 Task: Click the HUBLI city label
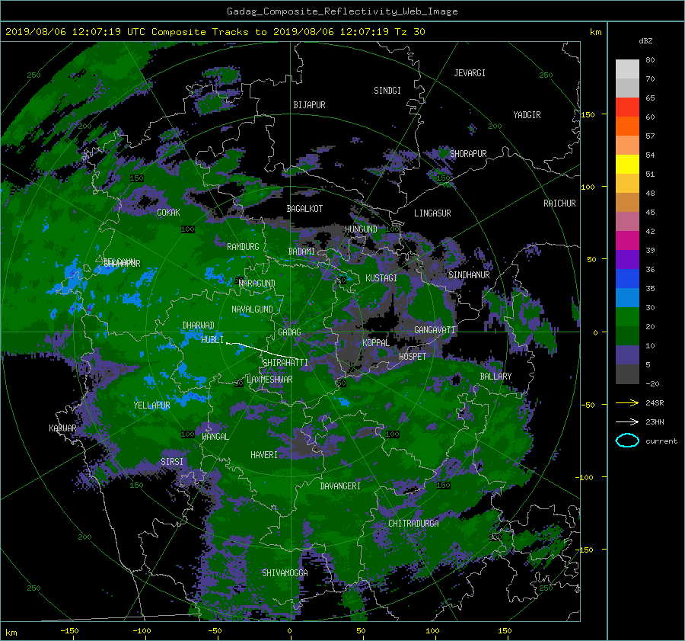click(212, 339)
